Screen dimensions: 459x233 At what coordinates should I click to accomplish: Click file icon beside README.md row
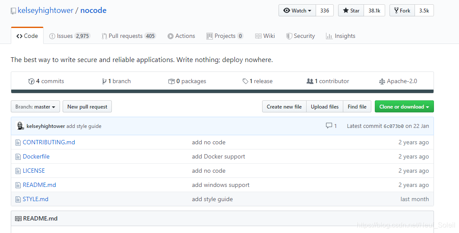point(18,185)
